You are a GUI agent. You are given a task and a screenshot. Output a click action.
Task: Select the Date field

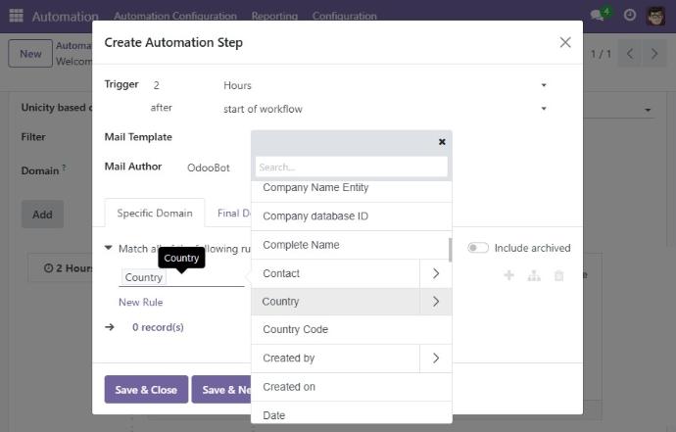[x=352, y=414]
